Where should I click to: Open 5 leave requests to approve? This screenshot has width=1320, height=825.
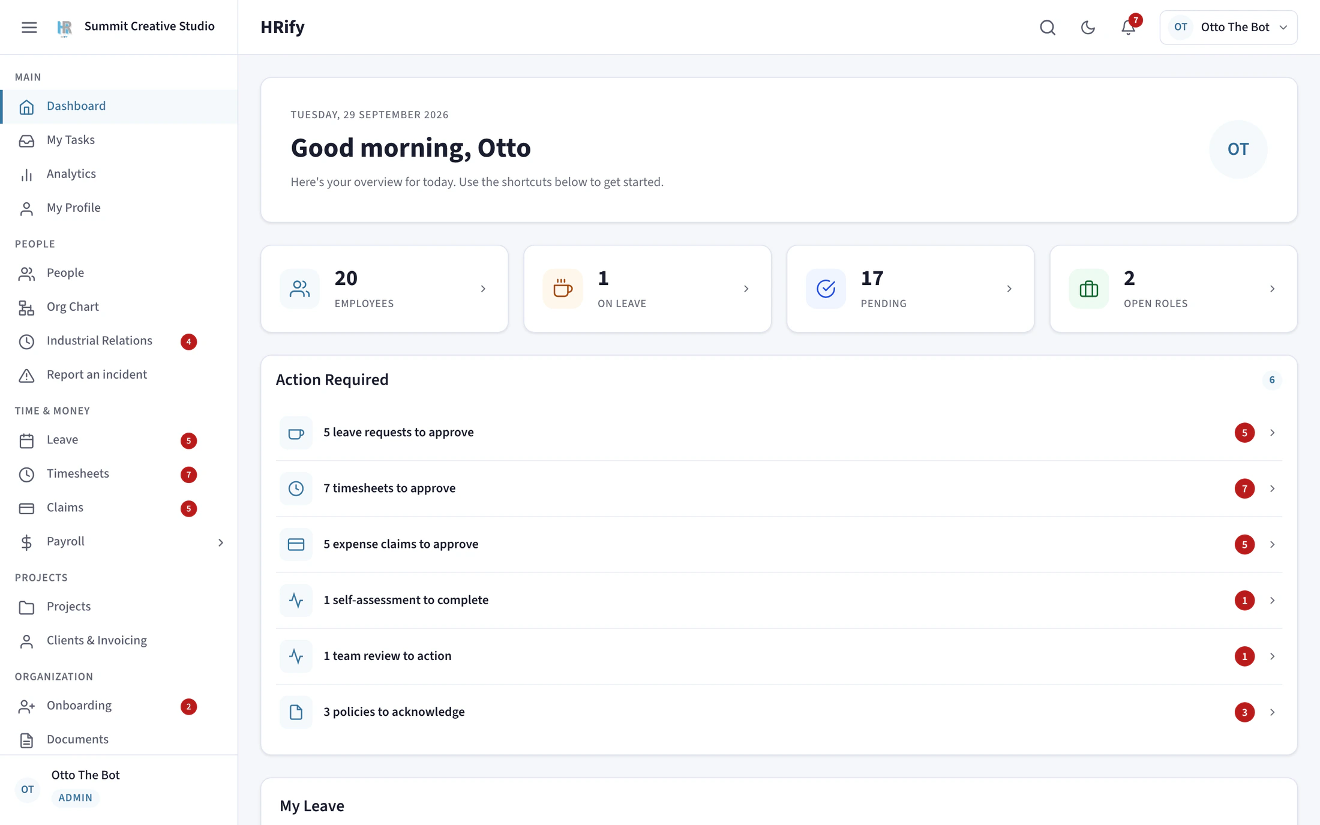click(x=779, y=433)
